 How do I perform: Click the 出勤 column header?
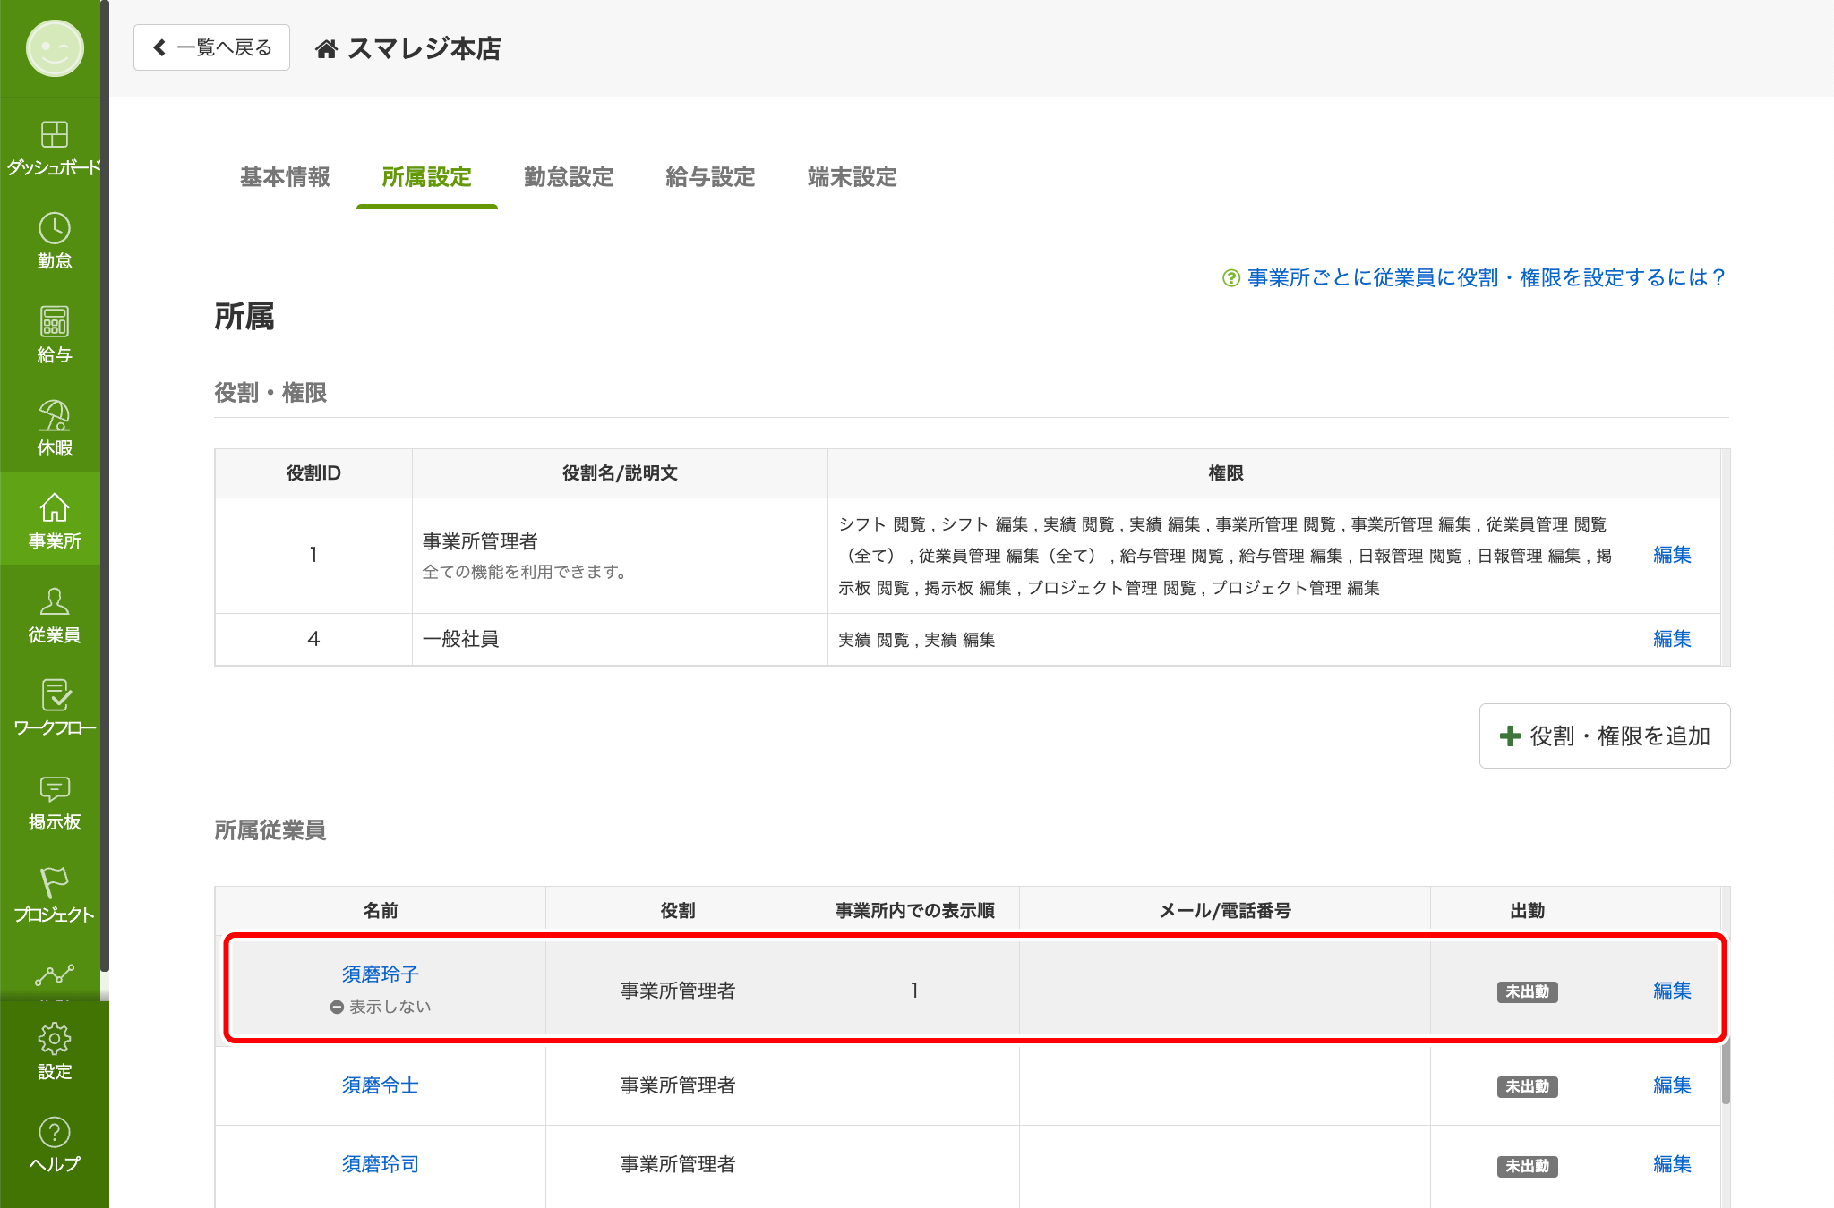click(x=1527, y=911)
